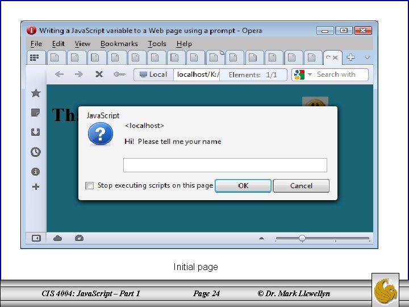Click the OK button in the dialog

[x=243, y=185]
